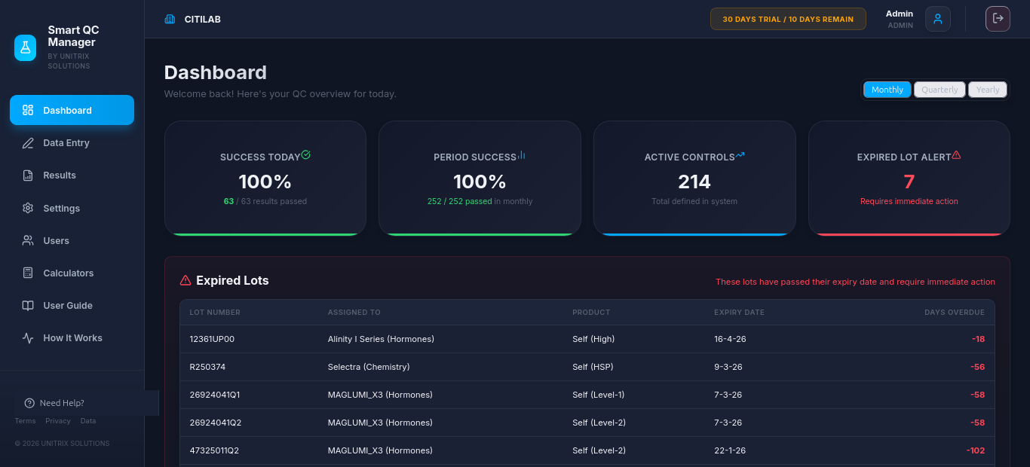
Task: Click the ASSIGNED TO column header
Action: (354, 313)
